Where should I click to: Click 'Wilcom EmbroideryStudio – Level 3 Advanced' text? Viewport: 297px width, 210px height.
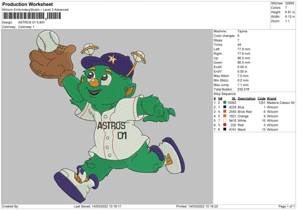pos(35,10)
